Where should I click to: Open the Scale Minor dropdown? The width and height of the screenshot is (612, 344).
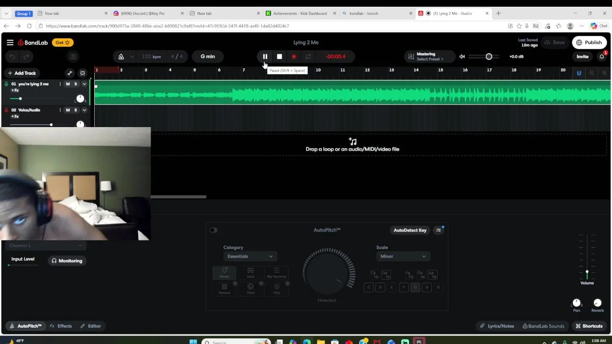[x=403, y=257]
